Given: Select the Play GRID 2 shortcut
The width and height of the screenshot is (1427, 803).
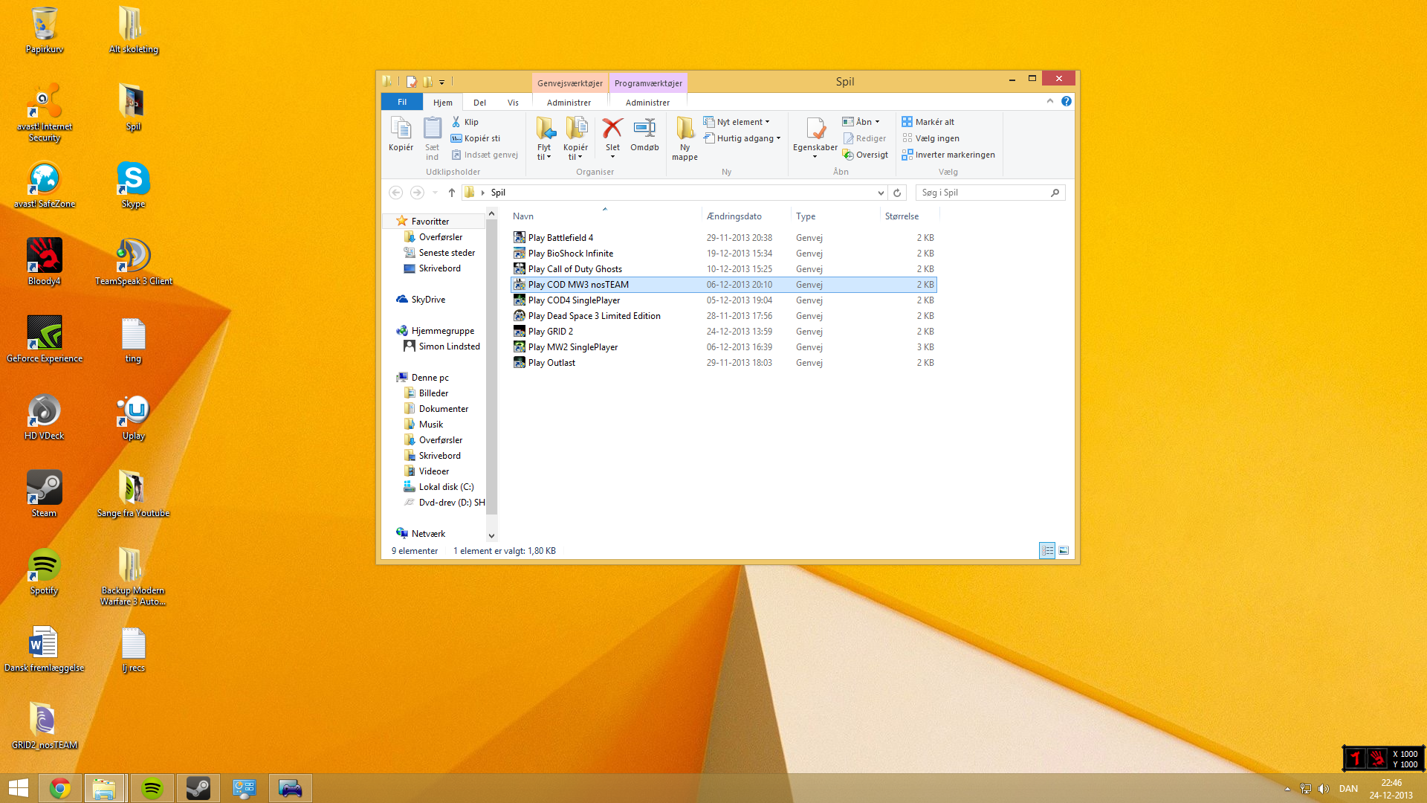Looking at the screenshot, I should (723, 332).
